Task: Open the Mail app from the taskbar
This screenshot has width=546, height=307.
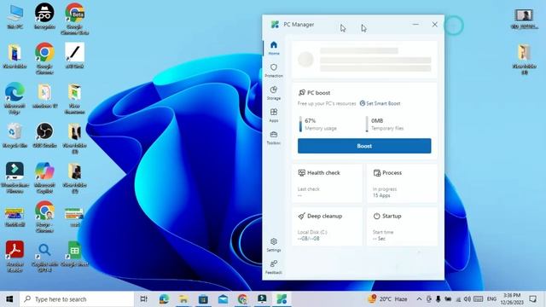Action: pos(223,299)
